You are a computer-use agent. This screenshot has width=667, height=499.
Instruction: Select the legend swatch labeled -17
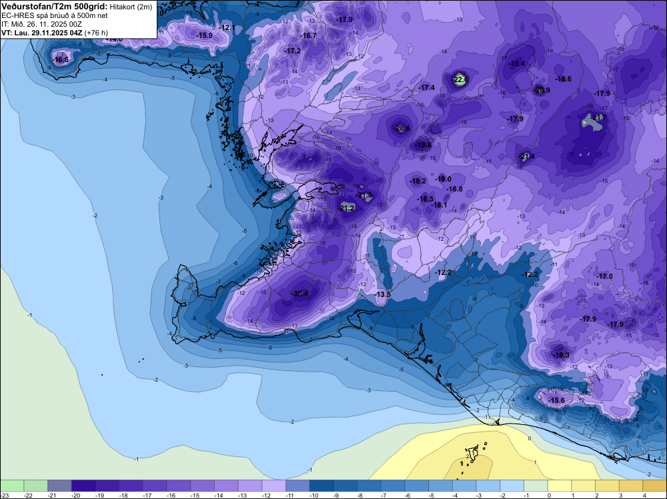click(155, 486)
